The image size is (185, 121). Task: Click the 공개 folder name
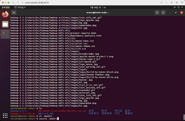point(91,111)
